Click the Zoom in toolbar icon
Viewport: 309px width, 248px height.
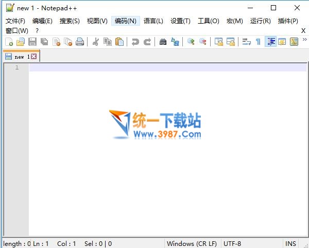pyautogui.click(x=191, y=42)
